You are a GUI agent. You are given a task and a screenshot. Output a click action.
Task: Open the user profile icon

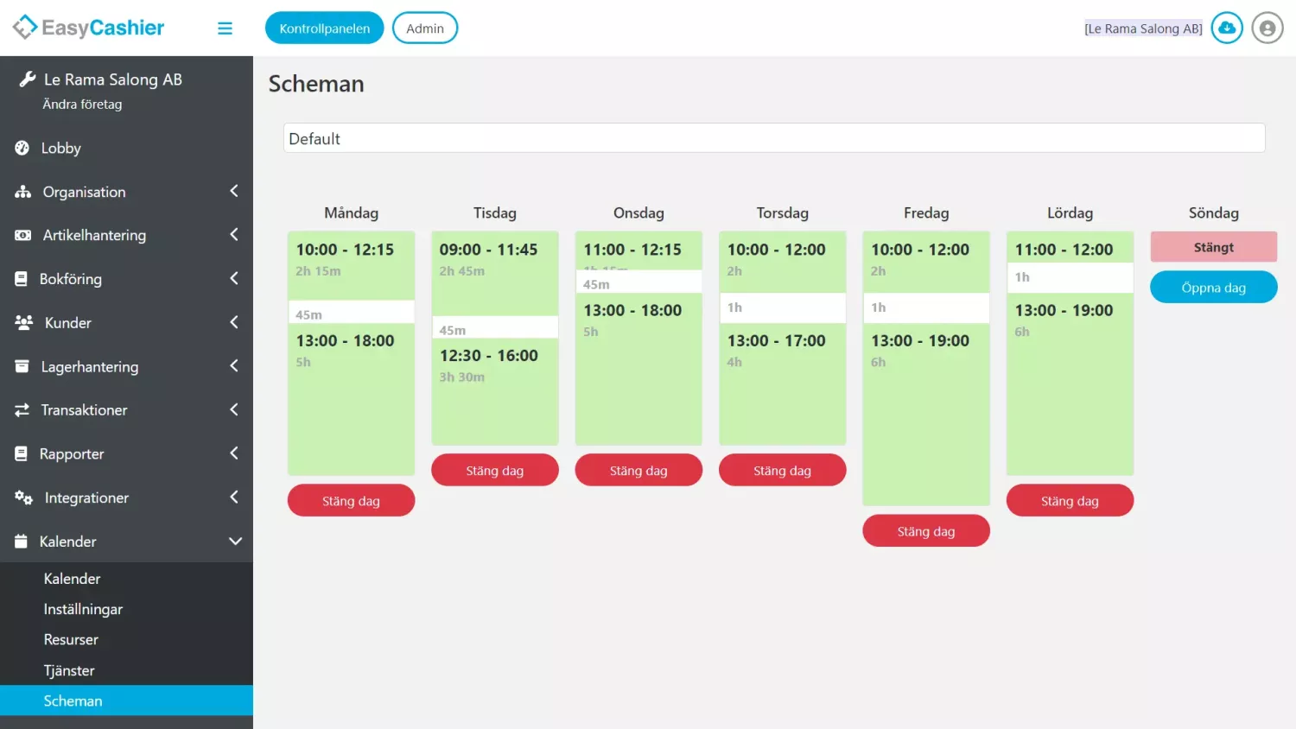(x=1267, y=29)
